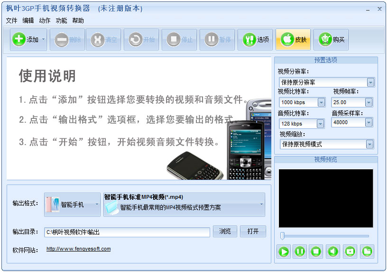Open the fengyesoft.com website link

(78, 249)
